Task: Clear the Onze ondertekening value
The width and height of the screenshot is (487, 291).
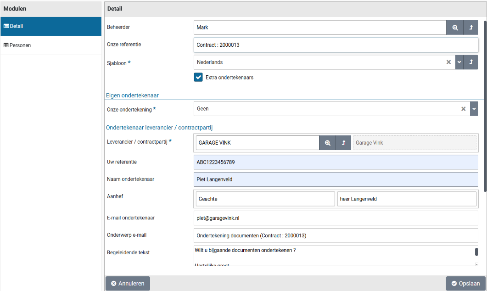Action: coord(463,109)
